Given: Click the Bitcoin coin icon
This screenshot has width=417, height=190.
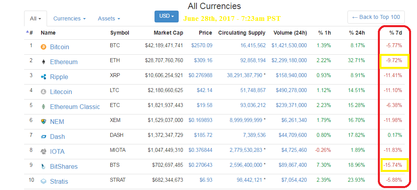Looking at the screenshot, I should 43,47.
